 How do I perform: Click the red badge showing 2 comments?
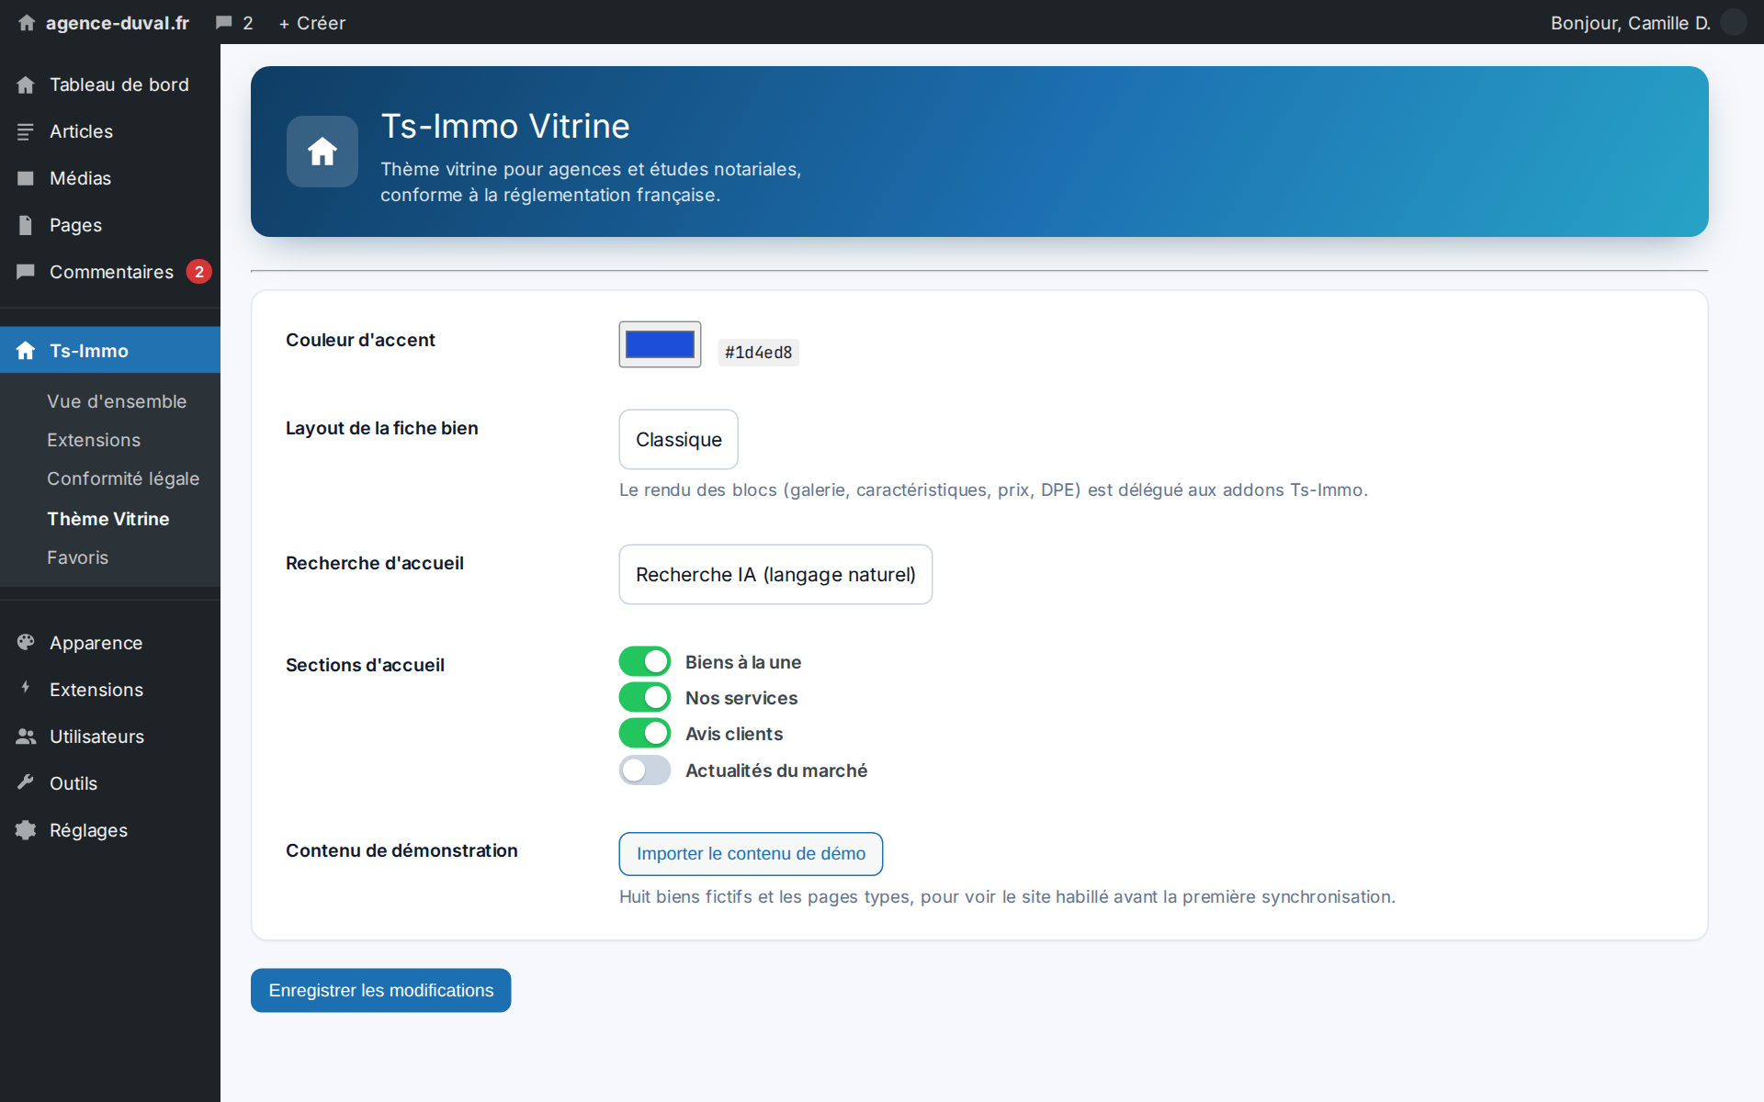[x=198, y=272]
